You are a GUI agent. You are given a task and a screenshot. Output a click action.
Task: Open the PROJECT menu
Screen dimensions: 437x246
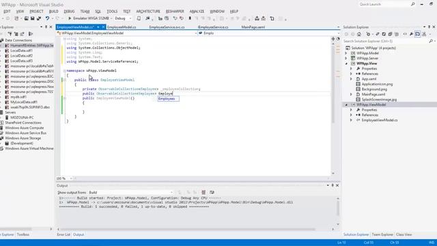click(x=36, y=11)
